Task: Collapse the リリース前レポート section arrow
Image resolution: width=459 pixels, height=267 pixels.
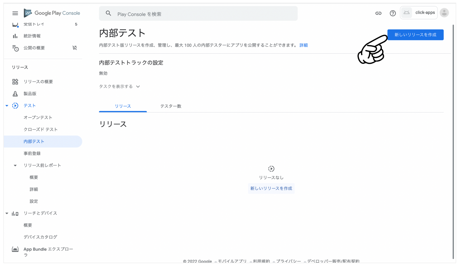Action: [15, 166]
